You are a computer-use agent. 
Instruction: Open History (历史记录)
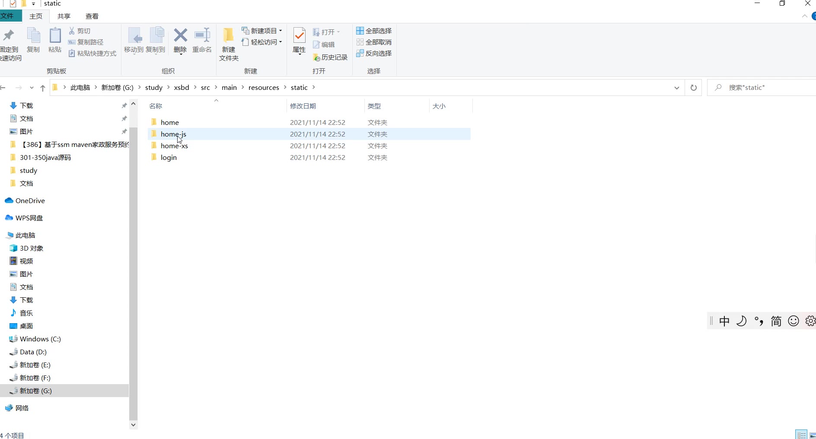331,57
